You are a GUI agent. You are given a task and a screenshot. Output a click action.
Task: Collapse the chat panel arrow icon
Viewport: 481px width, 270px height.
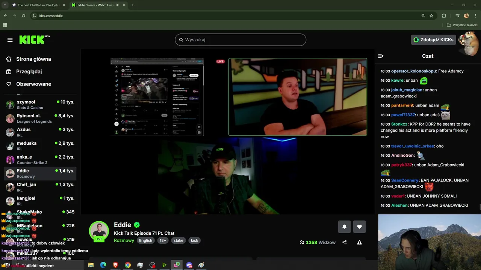[x=381, y=56]
